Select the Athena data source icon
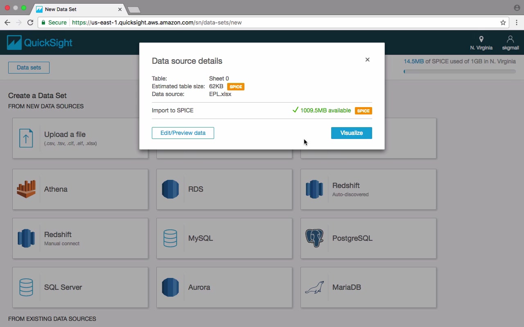 click(26, 189)
